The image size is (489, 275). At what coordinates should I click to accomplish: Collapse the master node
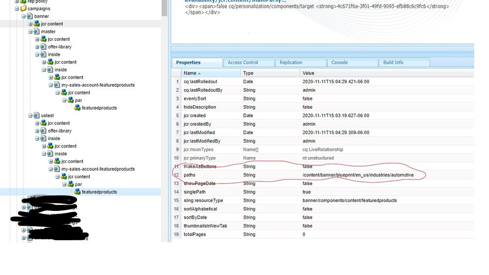click(x=30, y=31)
